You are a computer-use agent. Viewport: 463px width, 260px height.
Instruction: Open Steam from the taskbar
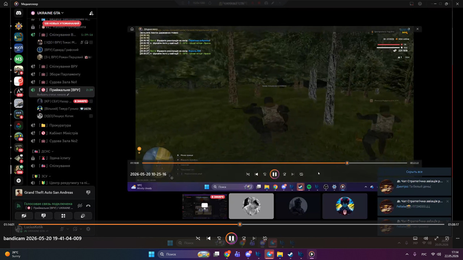290,254
